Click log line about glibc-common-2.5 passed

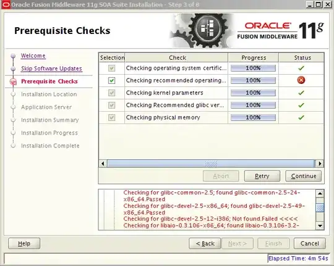point(212,196)
